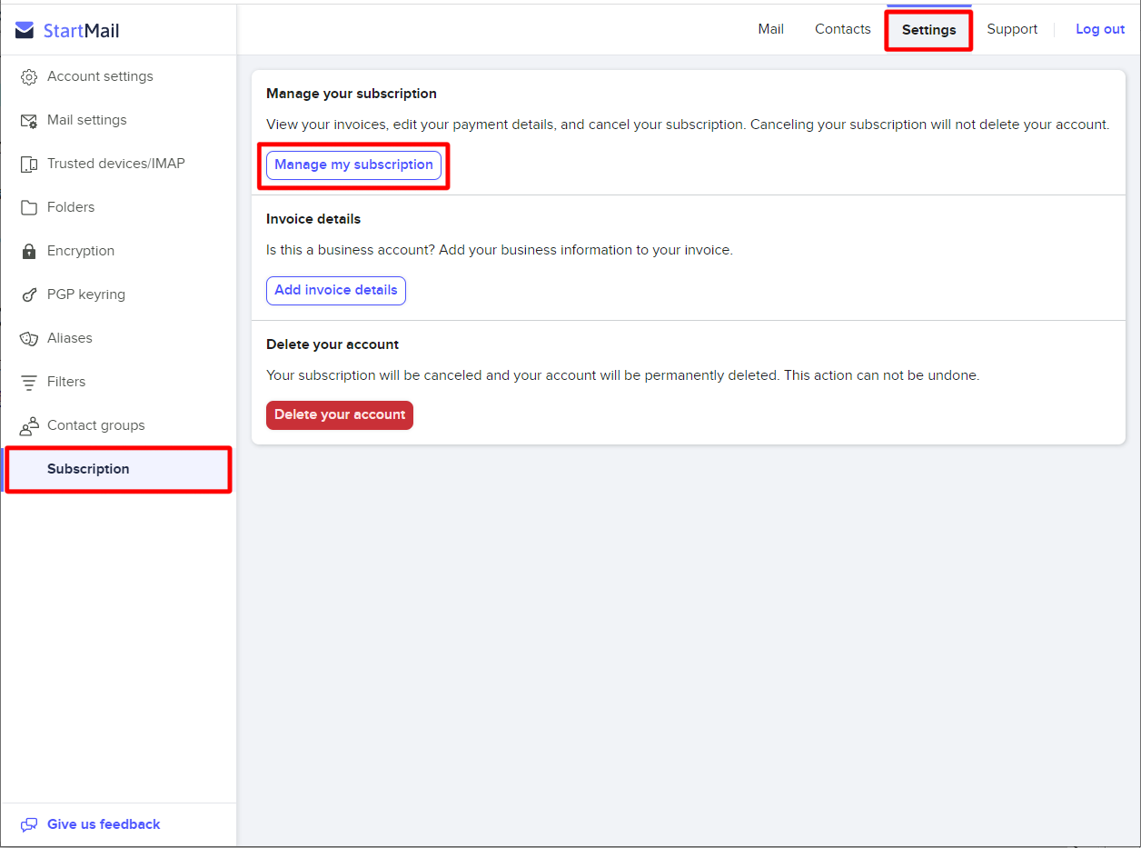Click the Folders folder icon
The height and width of the screenshot is (848, 1141).
click(x=29, y=207)
